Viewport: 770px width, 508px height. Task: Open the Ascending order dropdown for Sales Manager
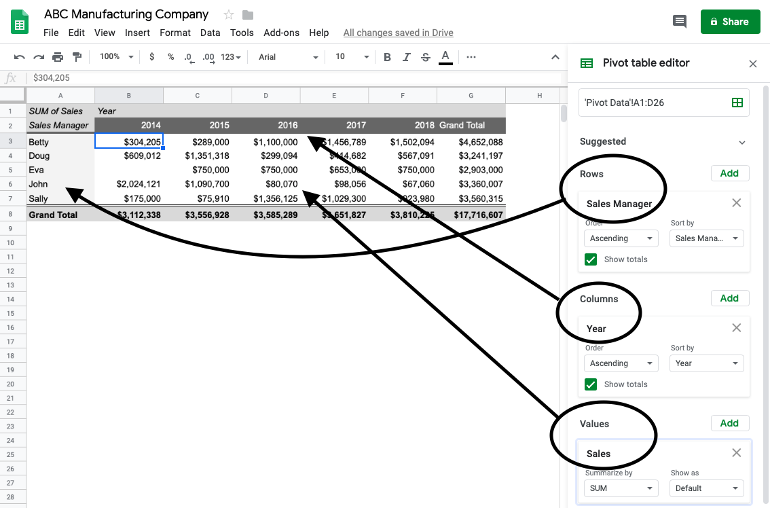tap(621, 238)
